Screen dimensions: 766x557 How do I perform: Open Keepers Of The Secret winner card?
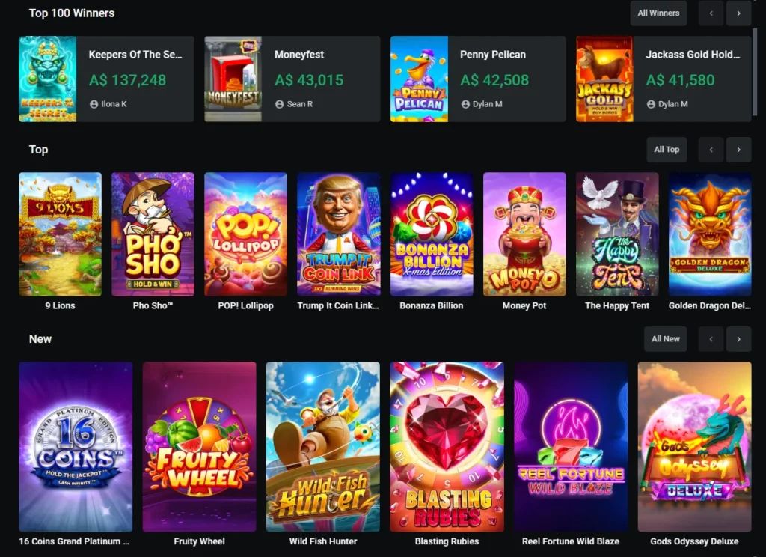coord(106,79)
